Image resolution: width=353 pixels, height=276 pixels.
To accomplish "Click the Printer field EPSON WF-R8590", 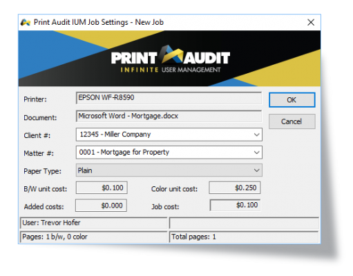I will click(169, 98).
